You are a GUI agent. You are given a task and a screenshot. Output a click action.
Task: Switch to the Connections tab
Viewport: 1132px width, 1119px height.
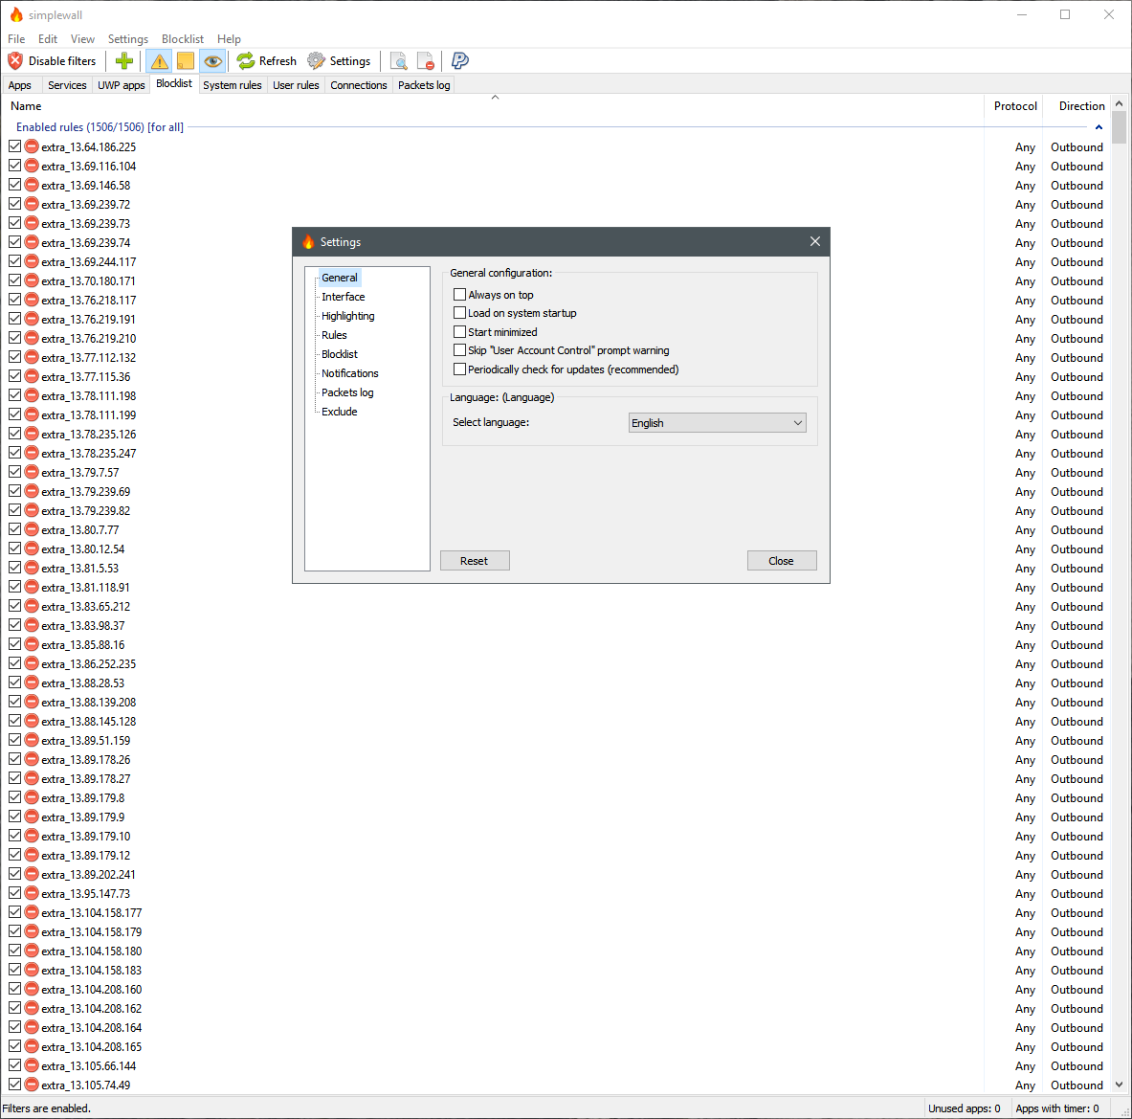click(358, 85)
